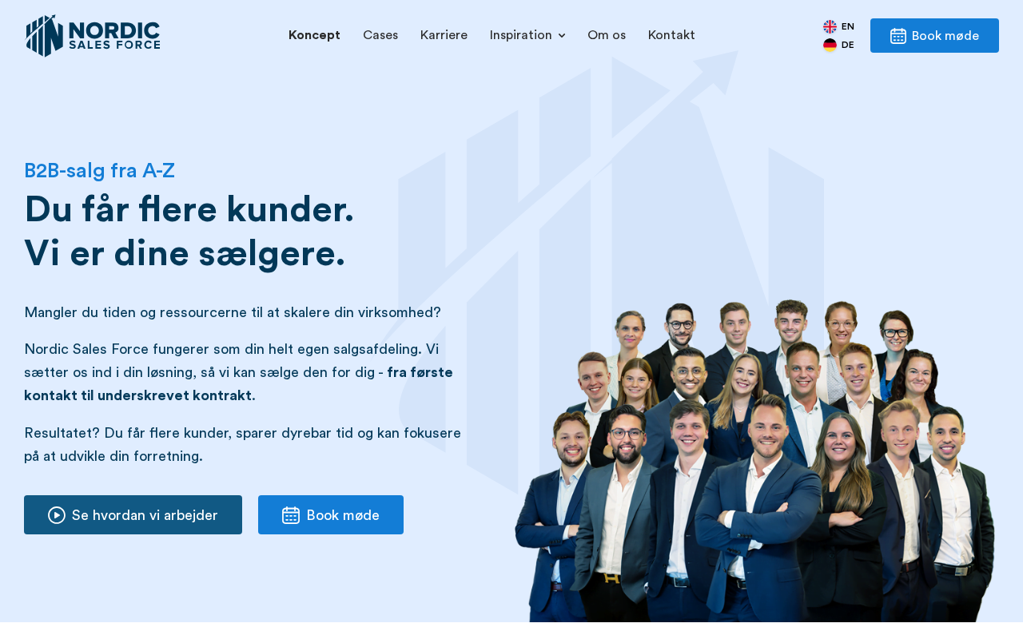1023x639 pixels.
Task: Open the Kontakt page
Action: pyautogui.click(x=671, y=35)
